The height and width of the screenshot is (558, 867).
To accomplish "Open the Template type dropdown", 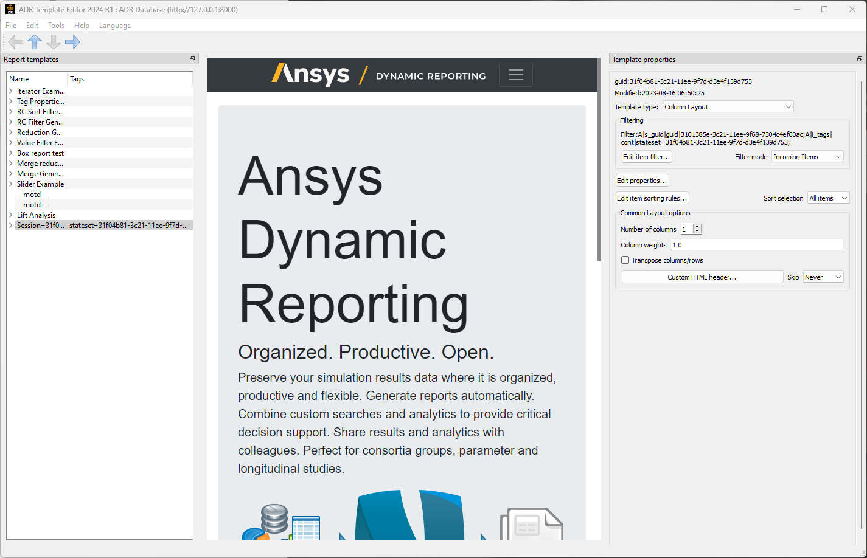I will (728, 107).
